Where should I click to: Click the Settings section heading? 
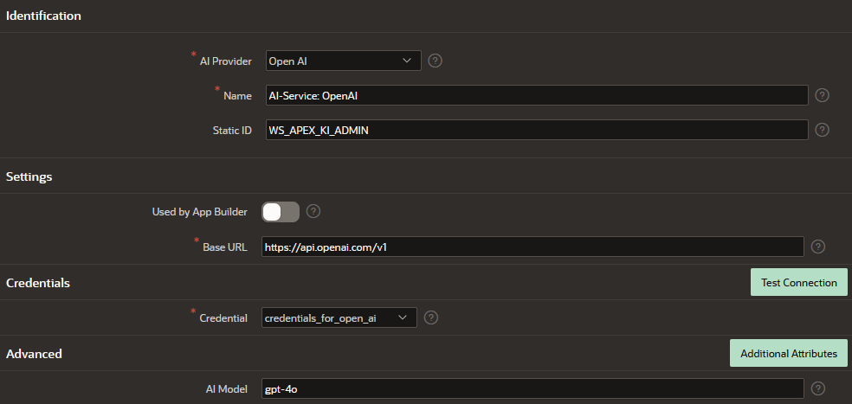coord(29,176)
